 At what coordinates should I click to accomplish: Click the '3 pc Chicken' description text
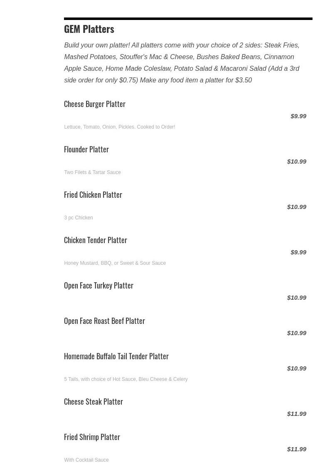coord(79,218)
